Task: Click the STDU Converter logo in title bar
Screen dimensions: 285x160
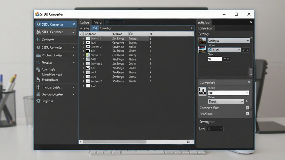Action: click(x=37, y=14)
